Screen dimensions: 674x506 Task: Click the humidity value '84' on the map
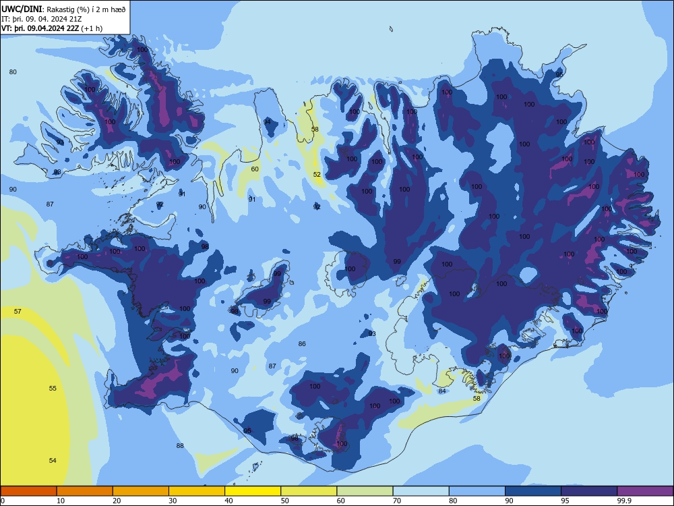pyautogui.click(x=442, y=391)
